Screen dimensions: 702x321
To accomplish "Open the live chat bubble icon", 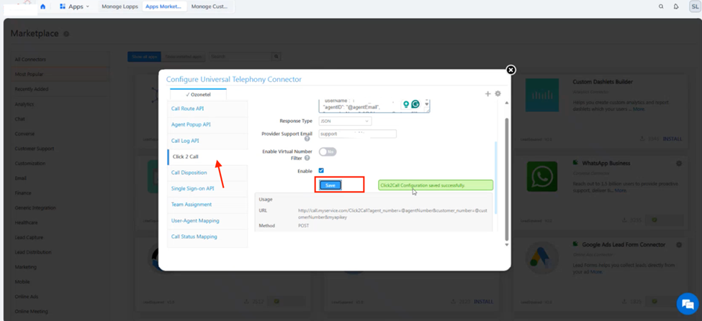I will (687, 304).
